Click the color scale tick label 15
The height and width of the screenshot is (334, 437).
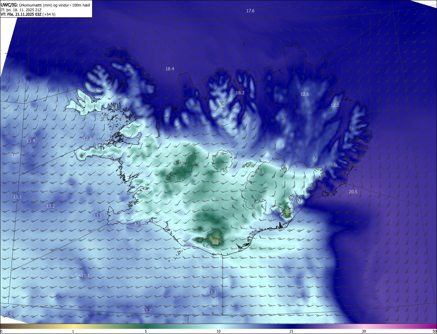click(x=291, y=331)
